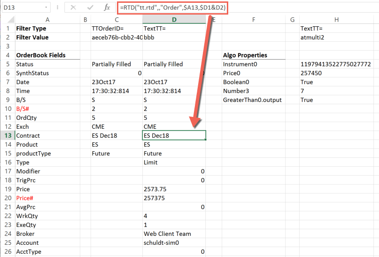Click the red B/S# field label cell

(47, 109)
